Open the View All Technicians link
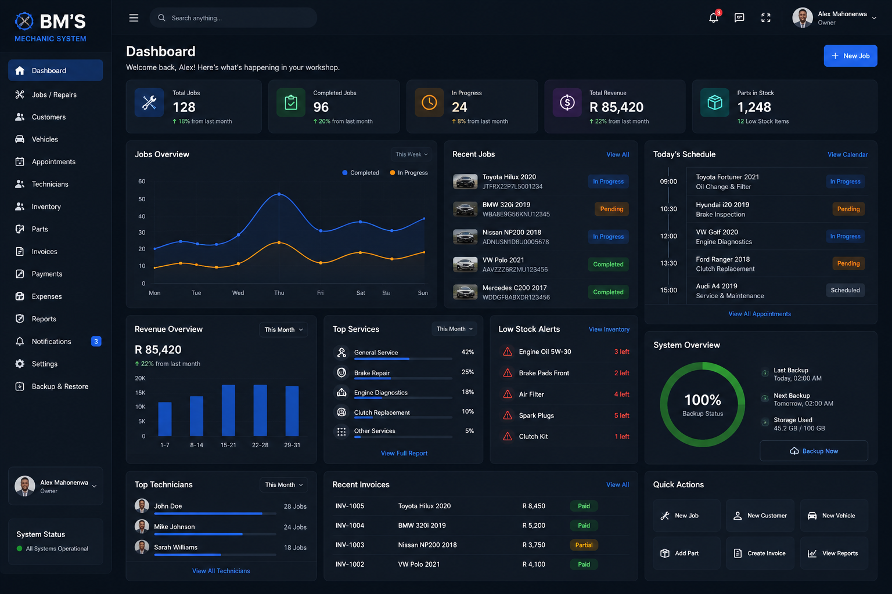 point(221,571)
